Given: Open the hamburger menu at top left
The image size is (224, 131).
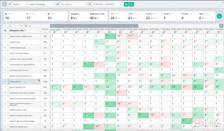Looking at the screenshot, I should tap(4, 4).
